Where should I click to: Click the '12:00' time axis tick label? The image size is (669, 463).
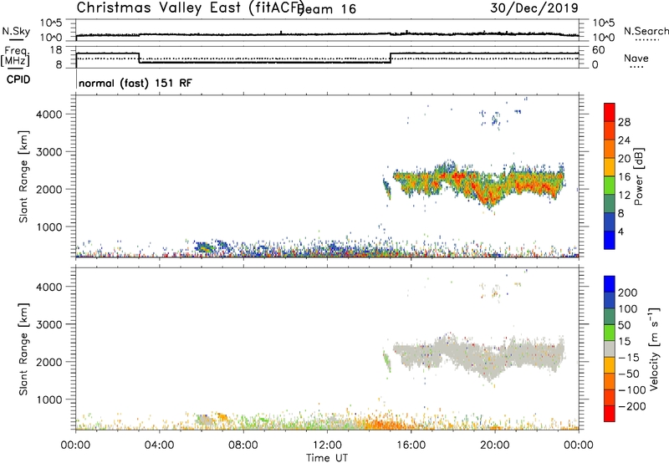(327, 445)
